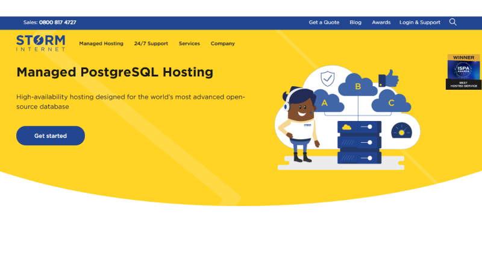Click the support agent cloud illustration
The height and width of the screenshot is (268, 482).
[348, 117]
